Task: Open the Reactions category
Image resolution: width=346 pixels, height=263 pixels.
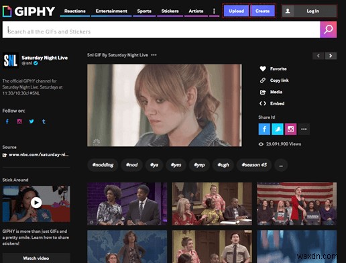Action: coord(75,11)
